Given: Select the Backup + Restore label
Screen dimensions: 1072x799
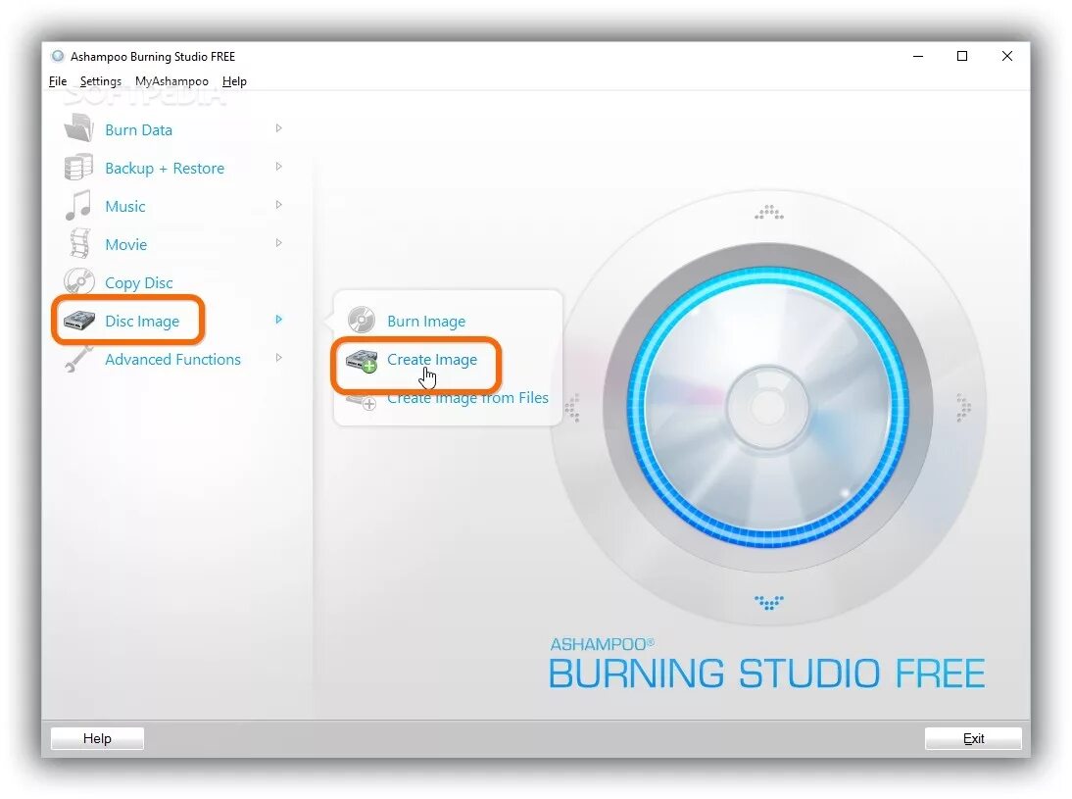Looking at the screenshot, I should click(x=165, y=169).
